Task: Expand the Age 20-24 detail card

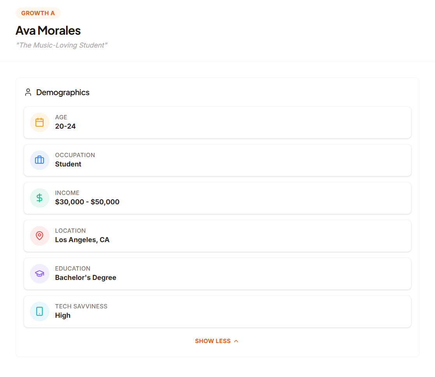Action: pos(217,122)
